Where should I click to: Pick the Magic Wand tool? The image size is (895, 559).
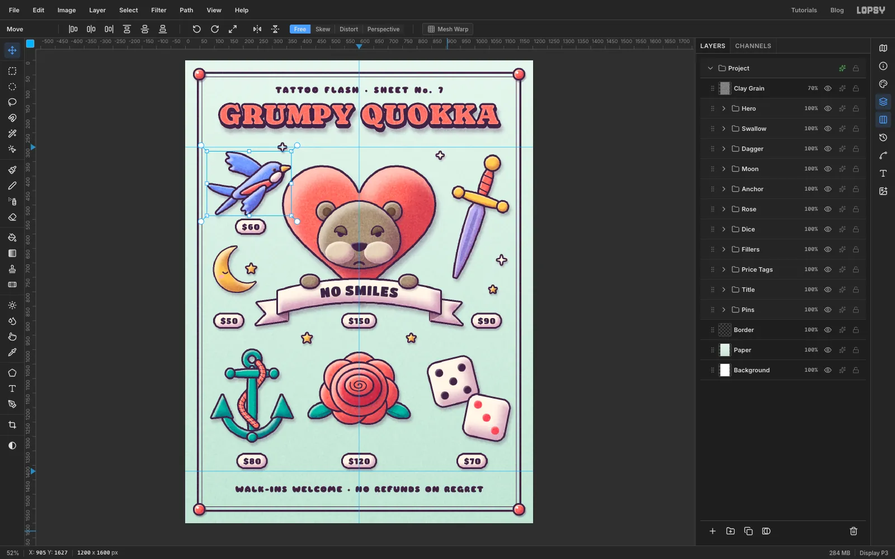(x=12, y=134)
